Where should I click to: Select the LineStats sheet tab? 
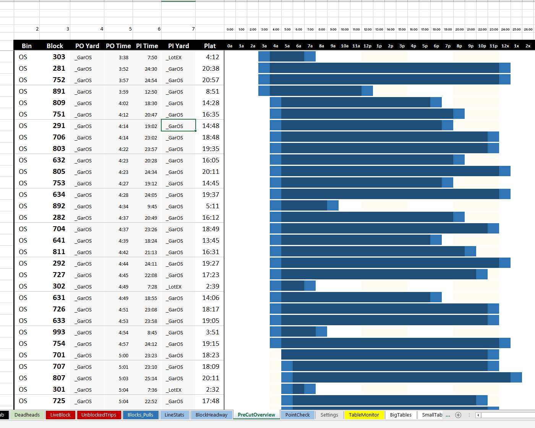point(174,415)
